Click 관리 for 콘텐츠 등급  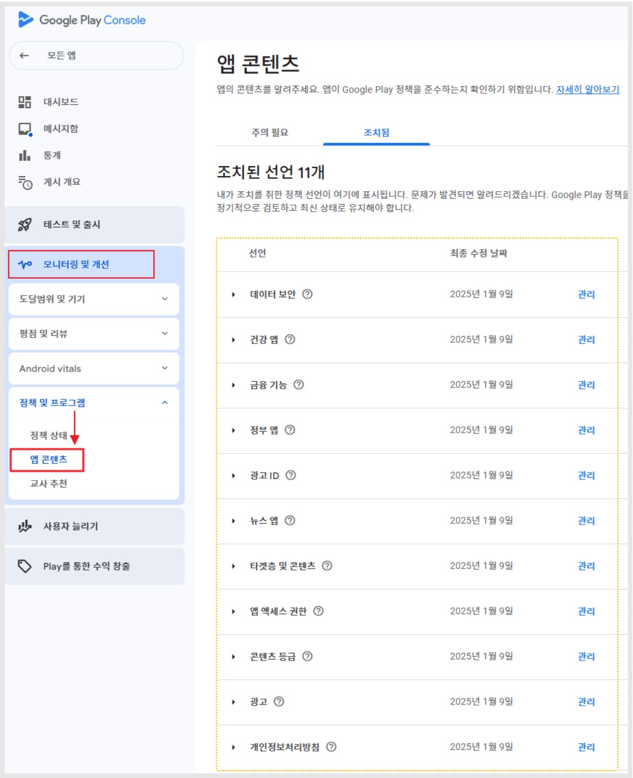pyautogui.click(x=586, y=657)
